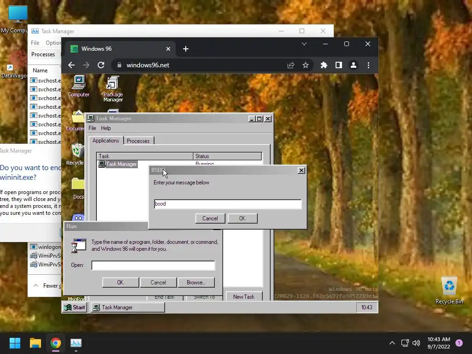Select Task Manager in Windows taskbar
Viewport: 472px width, 354px height.
(76, 343)
